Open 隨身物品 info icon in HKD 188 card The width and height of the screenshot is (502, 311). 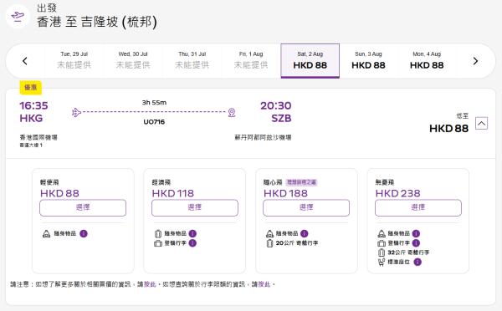coord(305,233)
